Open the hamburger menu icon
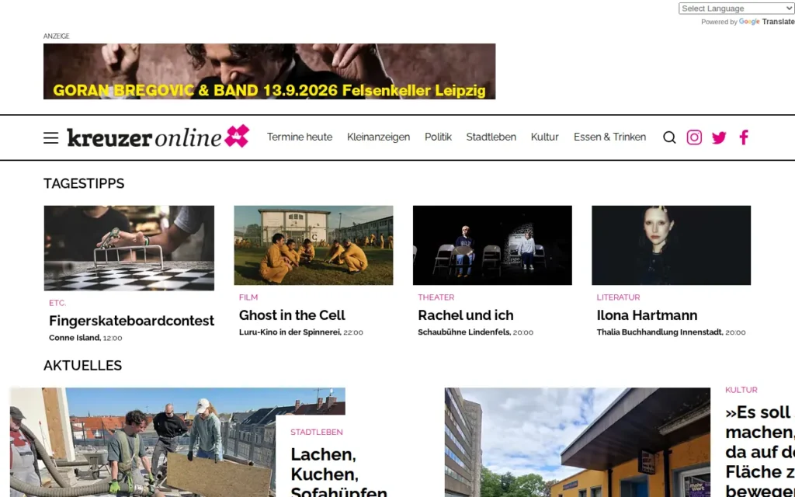Screen dimensions: 795x497 pos(50,138)
